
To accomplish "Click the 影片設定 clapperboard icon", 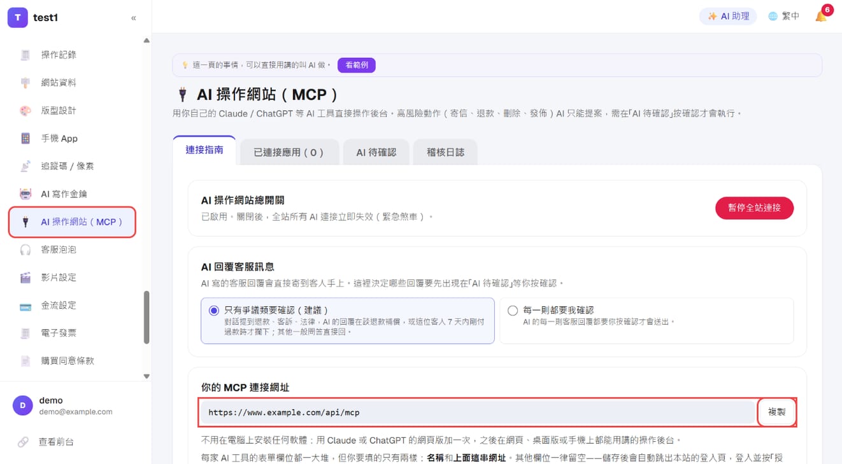I will [25, 278].
